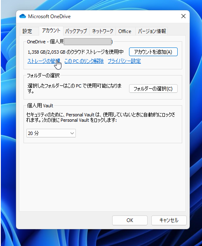202x246 pixels.
Task: Open the Office tab
Action: (x=125, y=31)
